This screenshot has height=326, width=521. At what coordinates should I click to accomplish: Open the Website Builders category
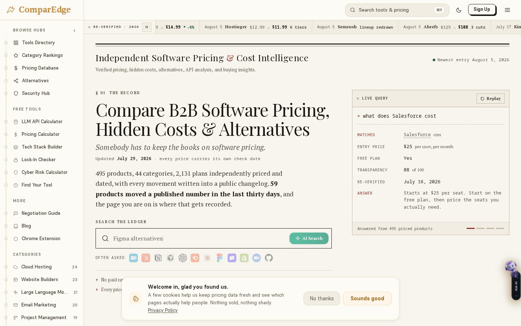(45, 280)
